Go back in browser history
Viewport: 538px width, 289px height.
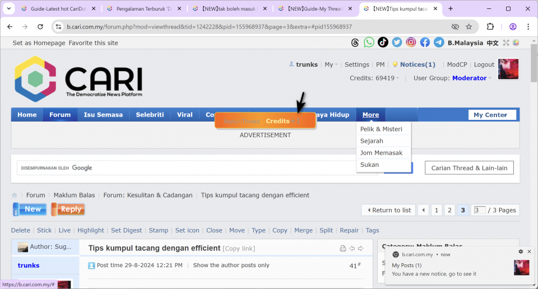(x=10, y=27)
